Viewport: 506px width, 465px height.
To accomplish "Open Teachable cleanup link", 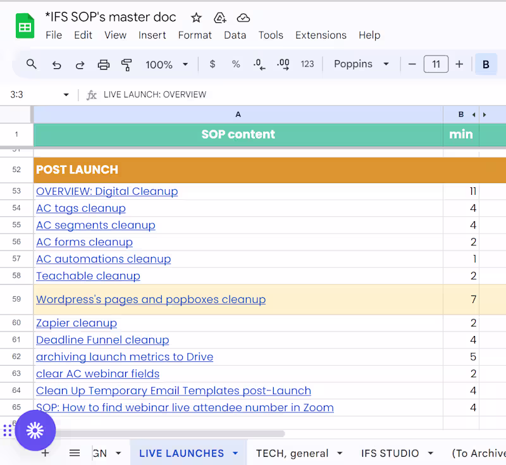I will 88,276.
